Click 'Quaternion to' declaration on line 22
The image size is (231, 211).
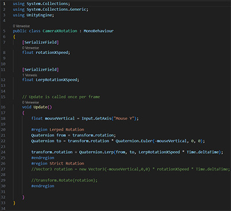pyautogui.click(x=46, y=141)
